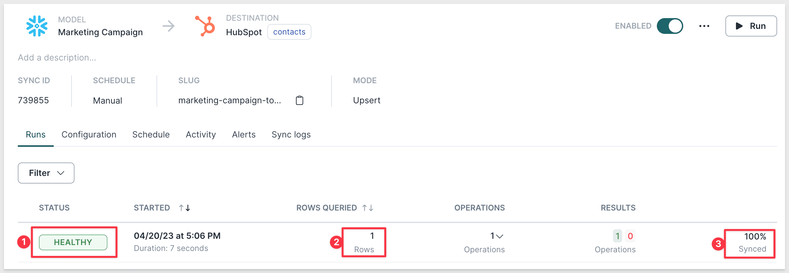Expand the run's operations chevron
Image resolution: width=789 pixels, height=273 pixels.
point(499,236)
